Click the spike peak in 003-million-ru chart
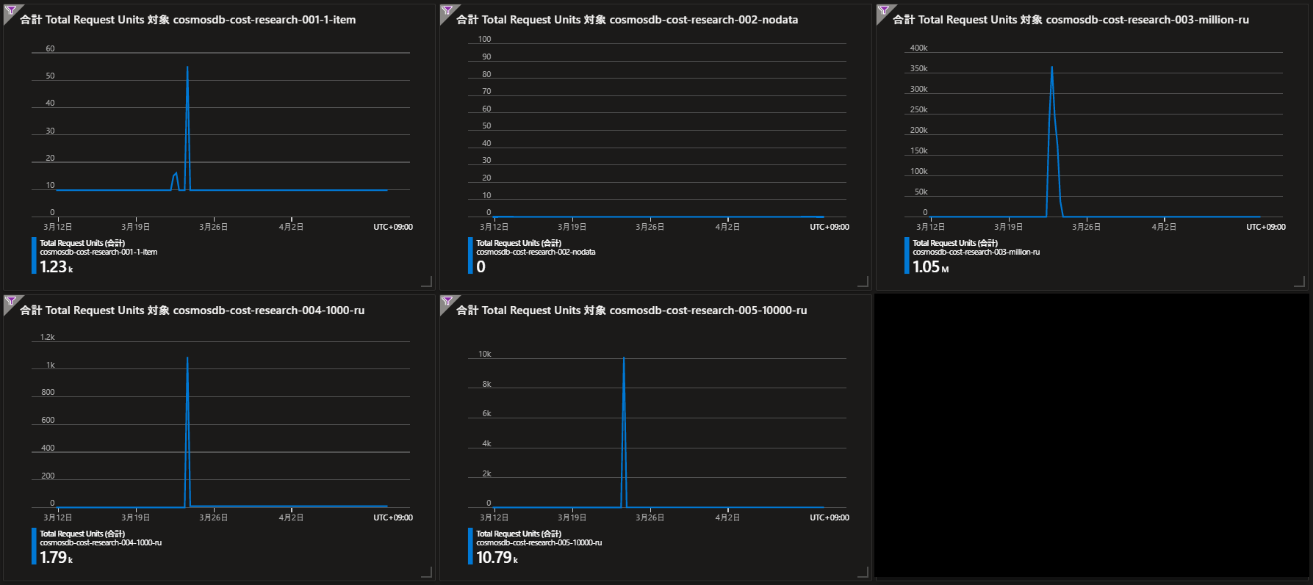The image size is (1313, 585). (x=1051, y=68)
